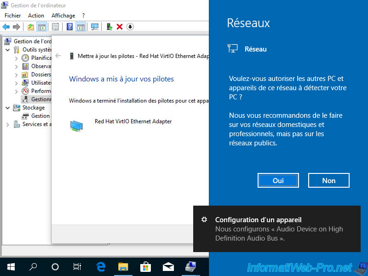
Task: Expand the Services et applications node
Action: pyautogui.click(x=7, y=125)
